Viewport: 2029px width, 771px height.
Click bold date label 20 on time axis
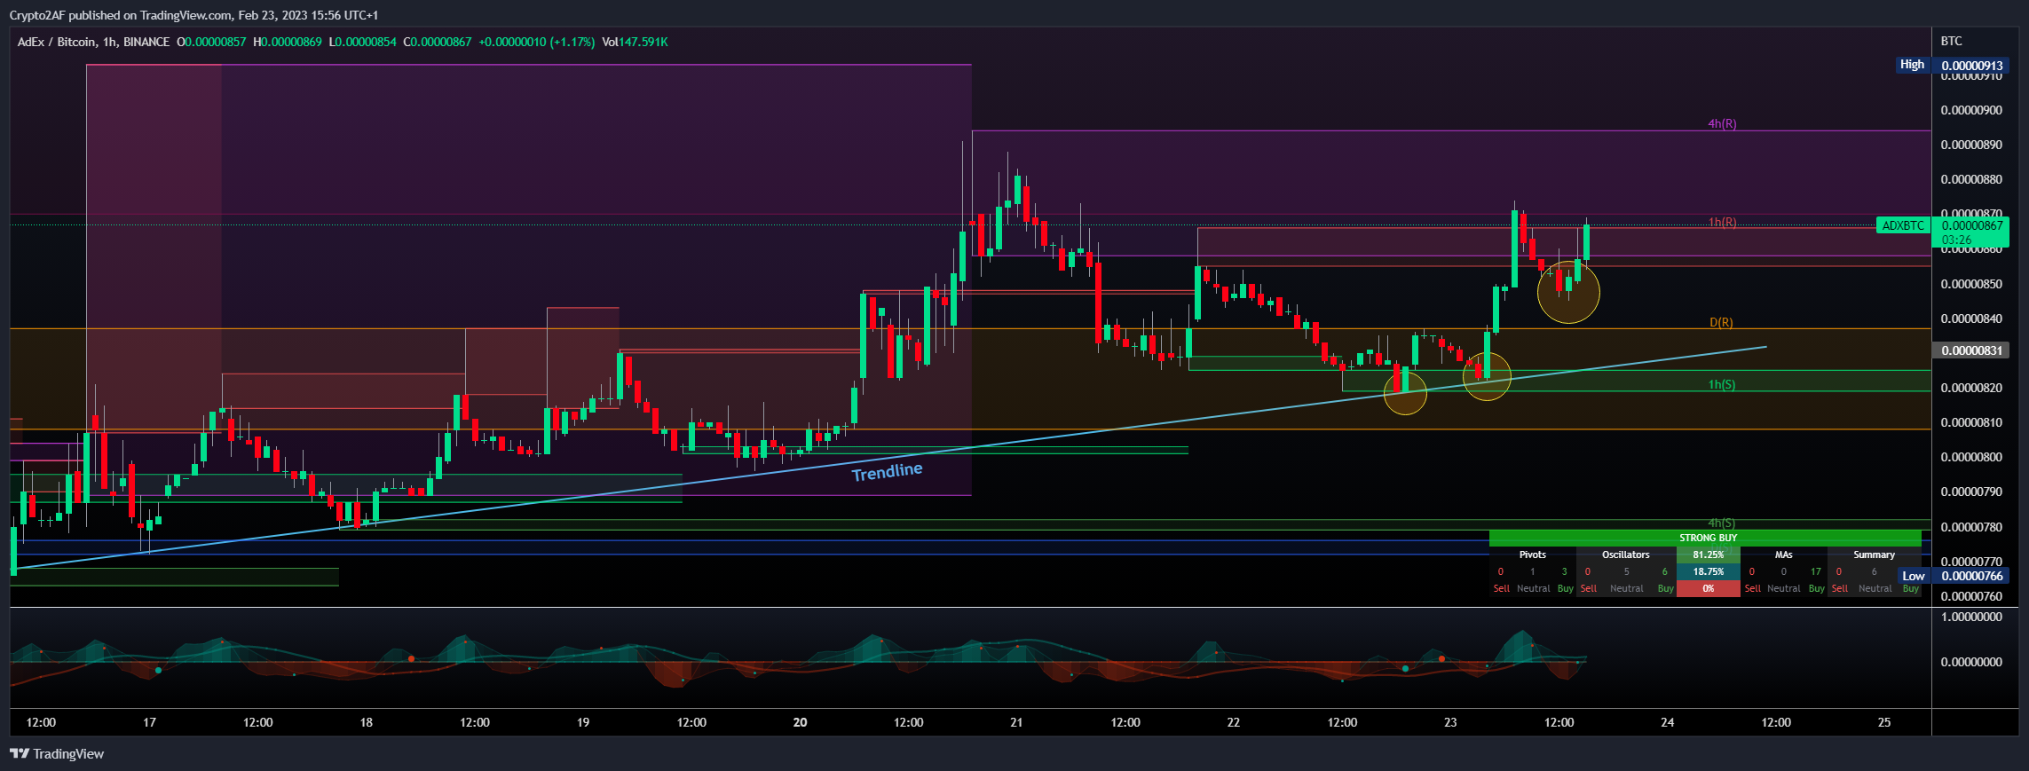click(800, 722)
